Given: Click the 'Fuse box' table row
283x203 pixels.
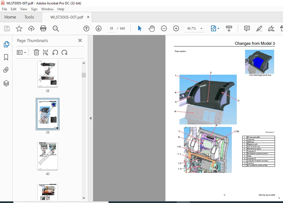Looking at the screenshot, I should tap(258, 163).
